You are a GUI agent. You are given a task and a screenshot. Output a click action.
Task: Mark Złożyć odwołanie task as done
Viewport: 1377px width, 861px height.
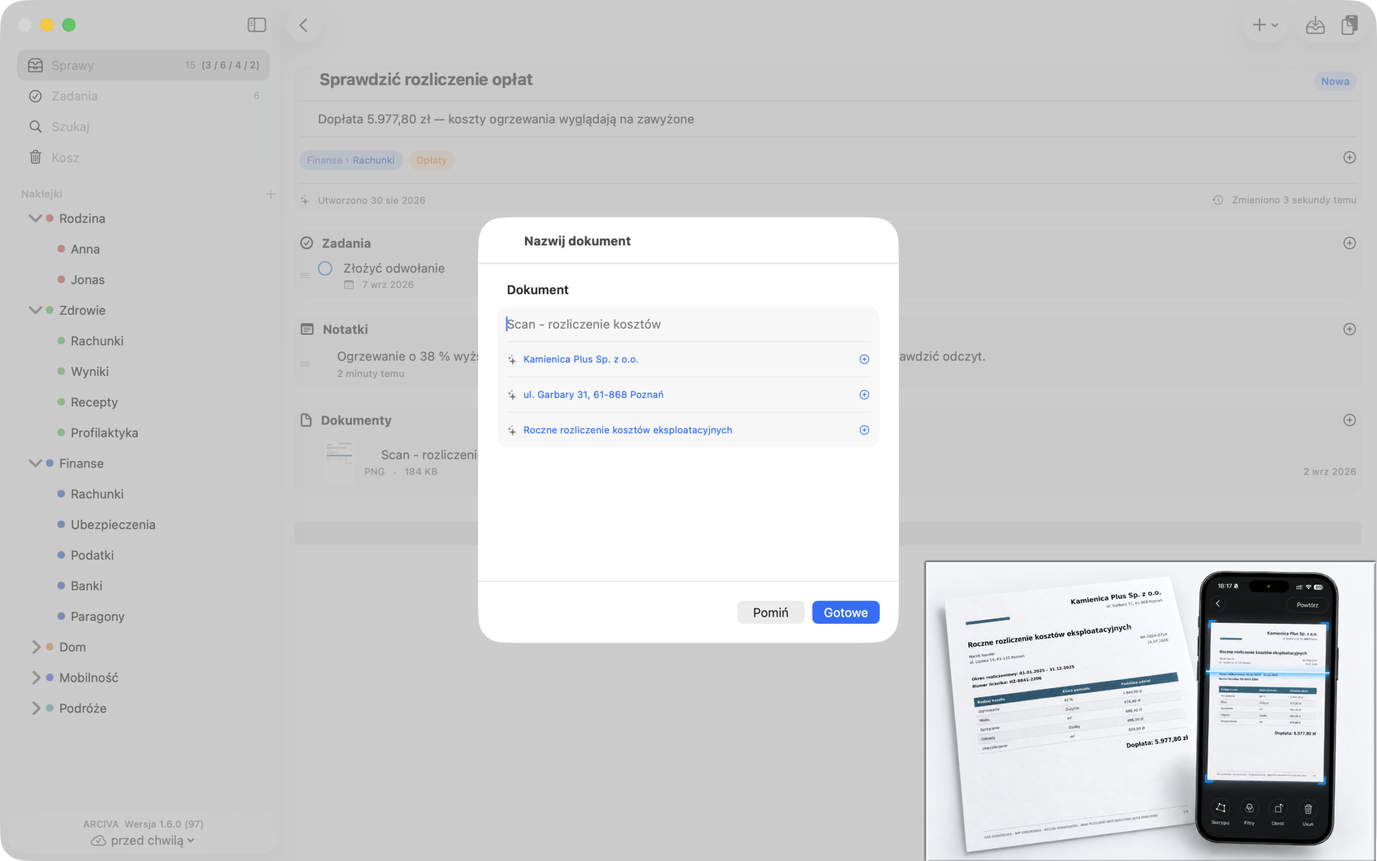click(325, 268)
